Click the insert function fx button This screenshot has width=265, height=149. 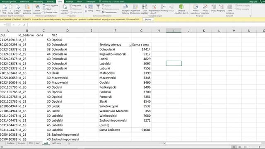24,25
